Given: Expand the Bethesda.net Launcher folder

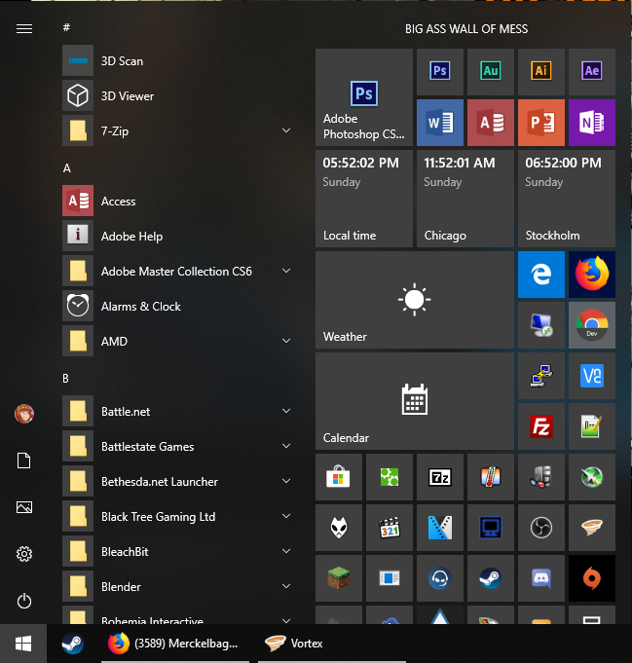Looking at the screenshot, I should tap(286, 481).
